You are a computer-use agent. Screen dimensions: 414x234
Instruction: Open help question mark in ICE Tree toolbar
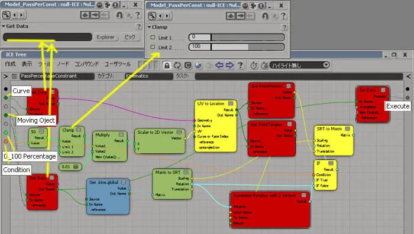(240, 65)
